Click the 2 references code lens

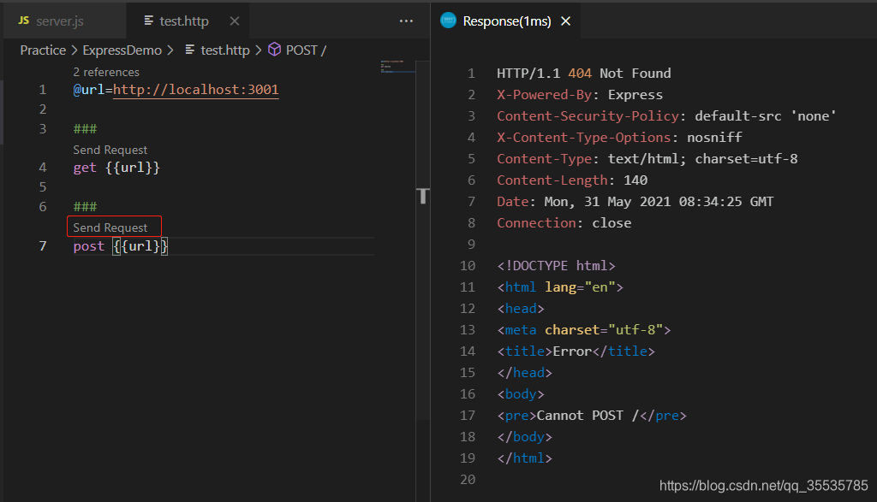pyautogui.click(x=106, y=72)
